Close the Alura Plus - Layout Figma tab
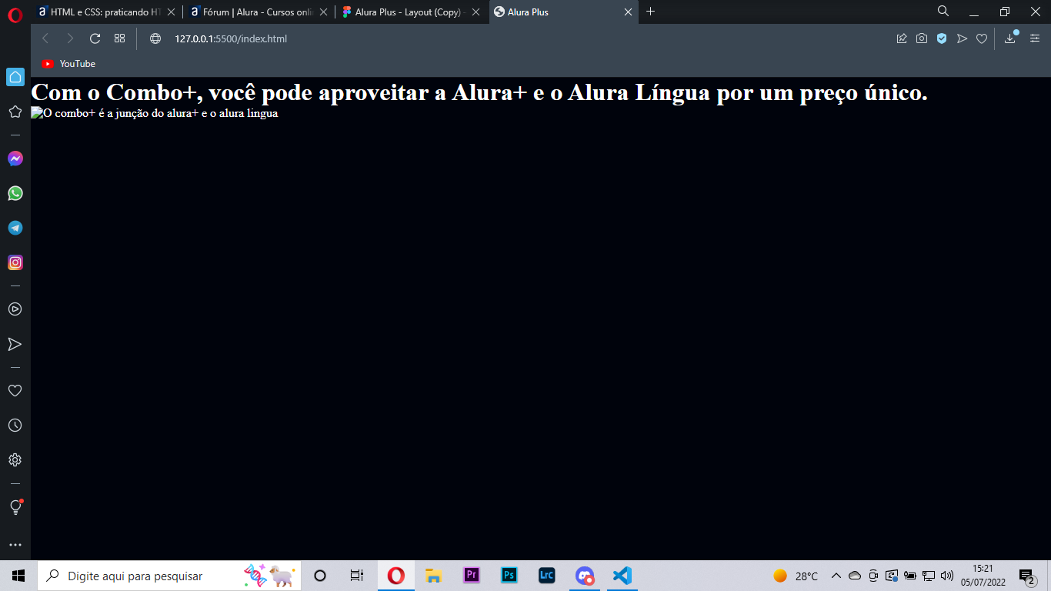 pyautogui.click(x=475, y=12)
